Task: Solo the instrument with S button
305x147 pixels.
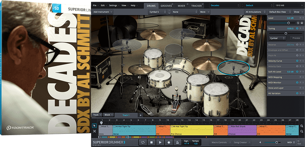Action: click(x=298, y=23)
